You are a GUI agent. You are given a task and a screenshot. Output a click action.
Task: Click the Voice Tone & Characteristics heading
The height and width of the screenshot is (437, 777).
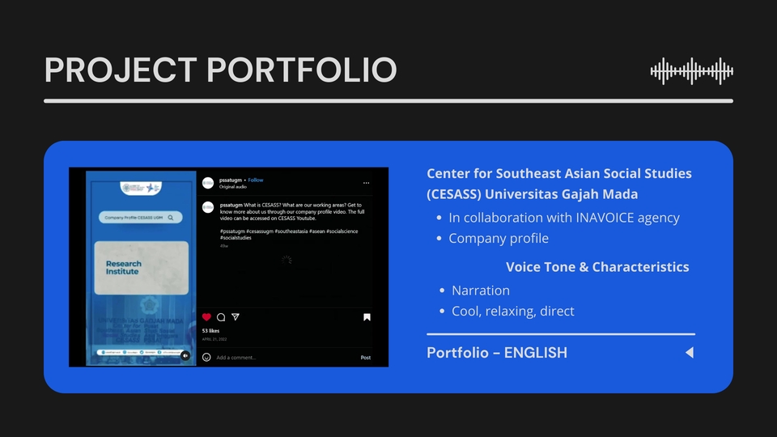click(x=597, y=266)
